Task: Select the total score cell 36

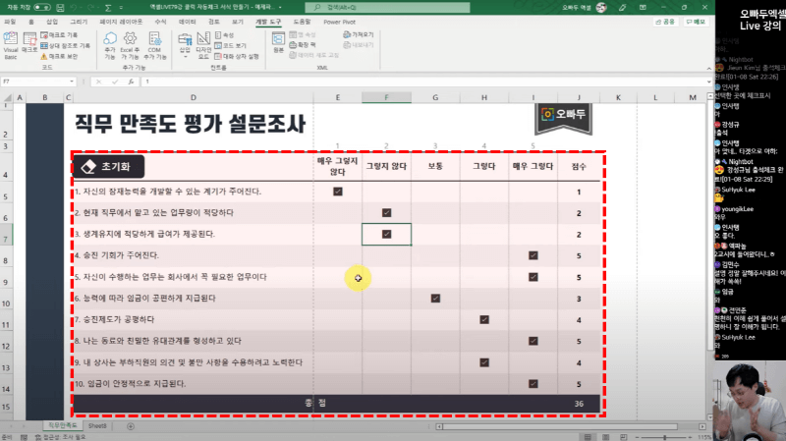Action: click(x=579, y=404)
